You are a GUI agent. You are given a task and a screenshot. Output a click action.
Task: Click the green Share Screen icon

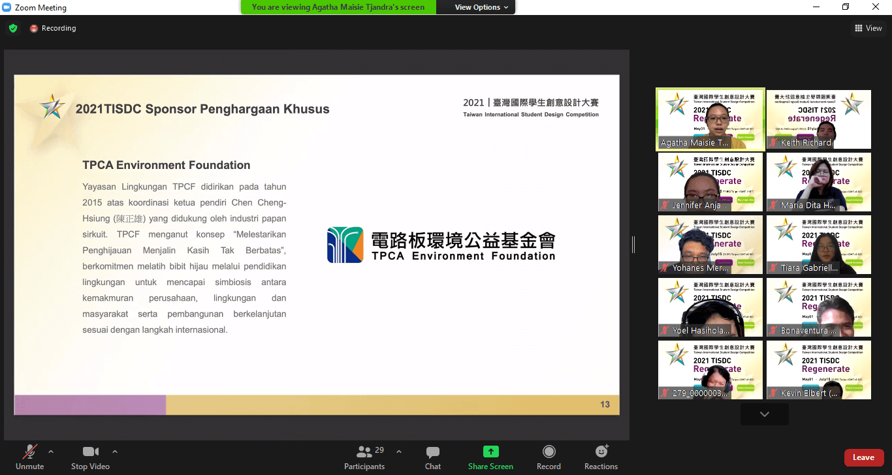(490, 452)
